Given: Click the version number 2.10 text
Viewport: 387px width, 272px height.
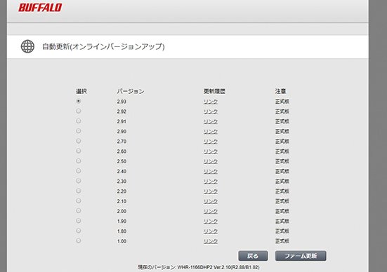Looking at the screenshot, I should [122, 201].
